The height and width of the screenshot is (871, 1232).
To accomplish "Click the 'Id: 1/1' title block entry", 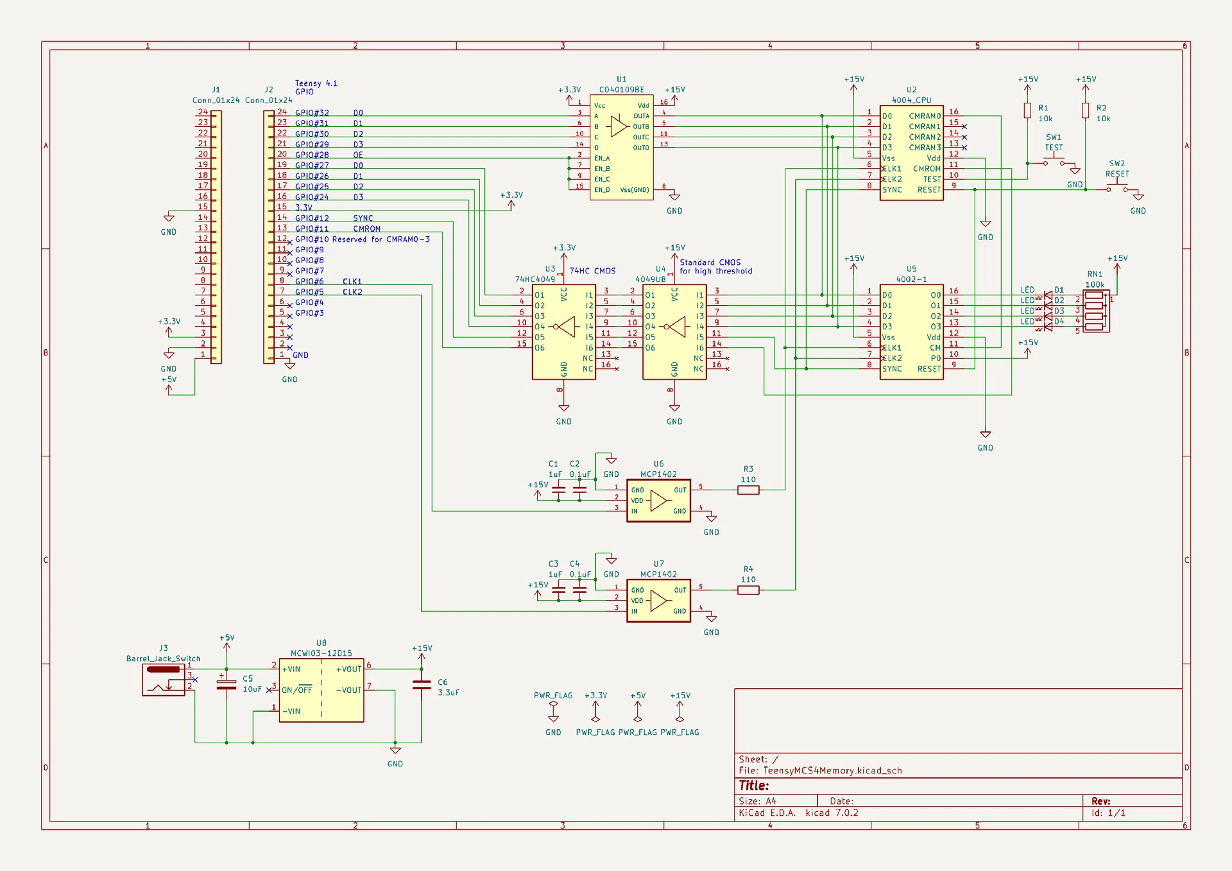I will (1108, 813).
